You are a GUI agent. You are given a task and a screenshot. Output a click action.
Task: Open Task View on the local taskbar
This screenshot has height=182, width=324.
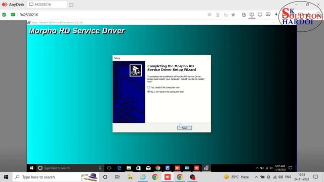click(x=117, y=177)
